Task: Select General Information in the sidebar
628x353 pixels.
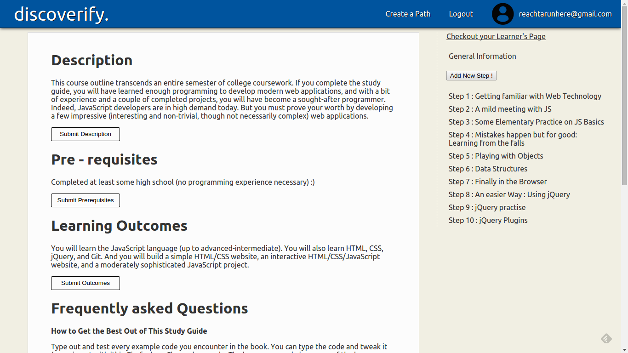Action: [482, 56]
